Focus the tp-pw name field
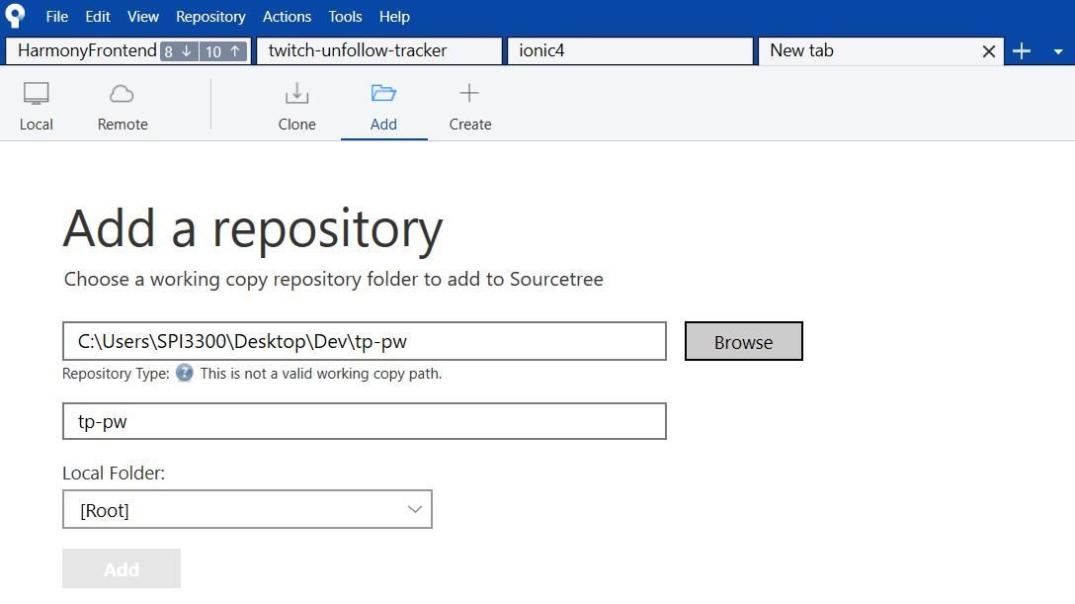 tap(364, 421)
